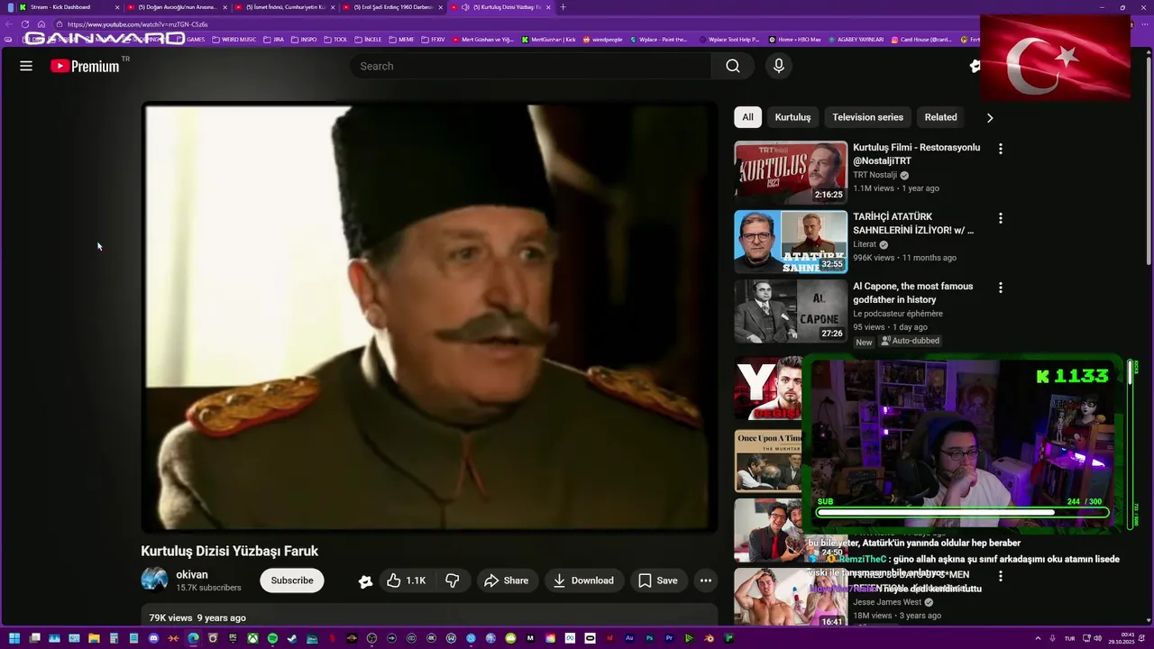
Task: Open the MEME bookmarks folder
Action: point(402,40)
